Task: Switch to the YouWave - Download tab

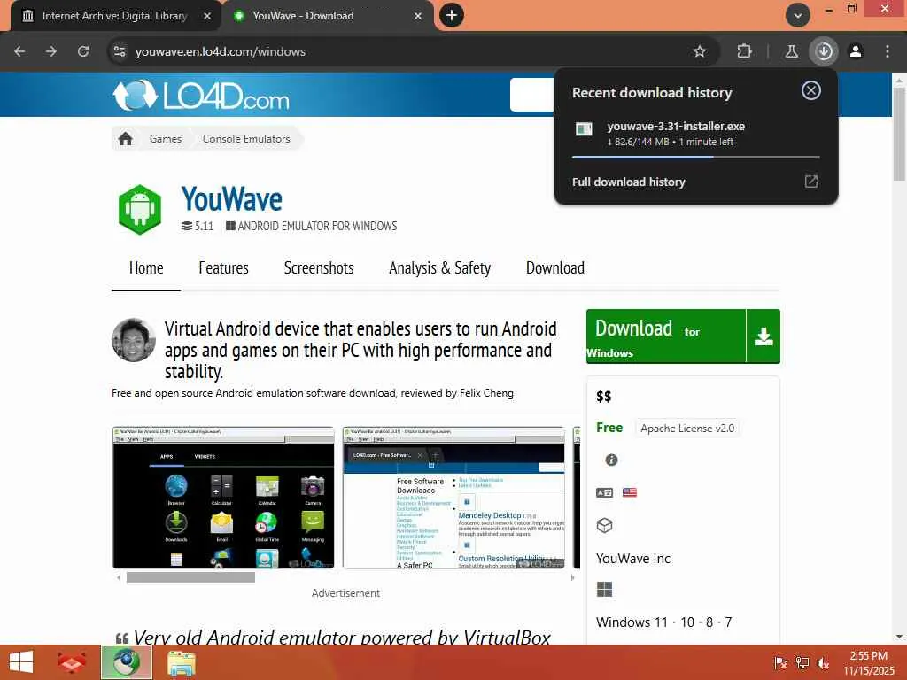Action: click(x=328, y=16)
